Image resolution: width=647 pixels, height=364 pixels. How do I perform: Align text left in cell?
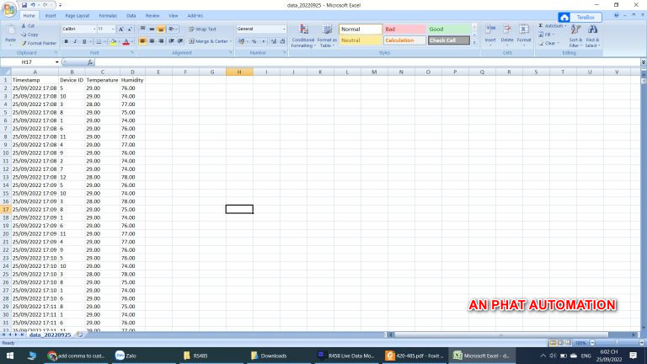pos(142,41)
